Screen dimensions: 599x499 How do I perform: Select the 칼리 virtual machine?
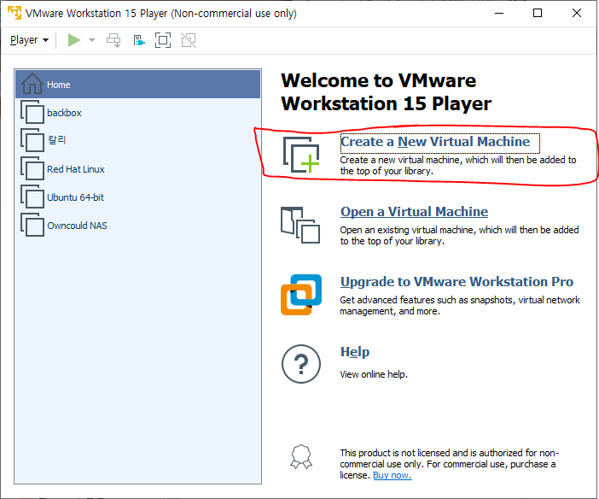(138, 140)
